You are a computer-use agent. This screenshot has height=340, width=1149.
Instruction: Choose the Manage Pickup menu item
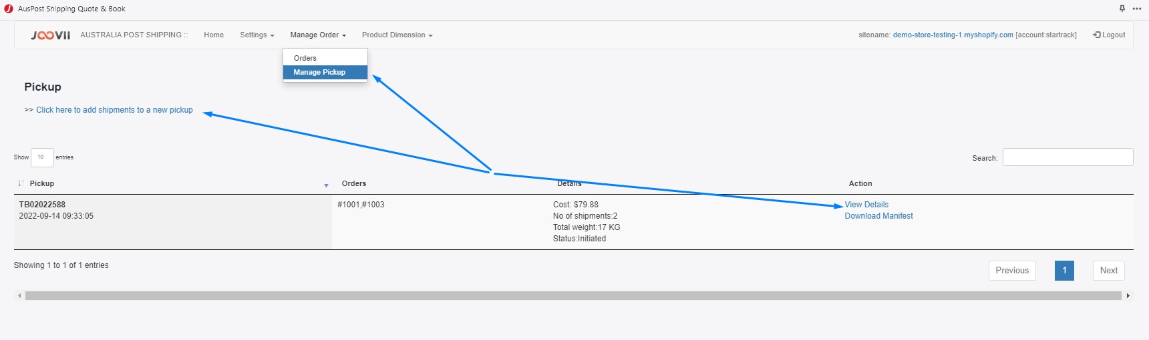click(x=319, y=72)
